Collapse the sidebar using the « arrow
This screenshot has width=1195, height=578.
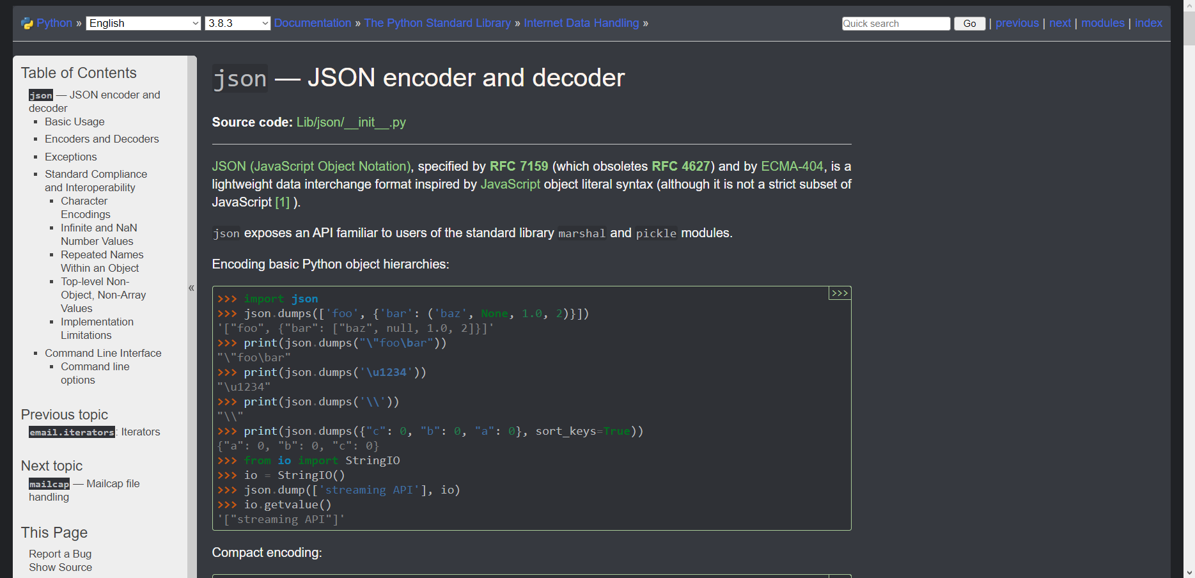191,288
